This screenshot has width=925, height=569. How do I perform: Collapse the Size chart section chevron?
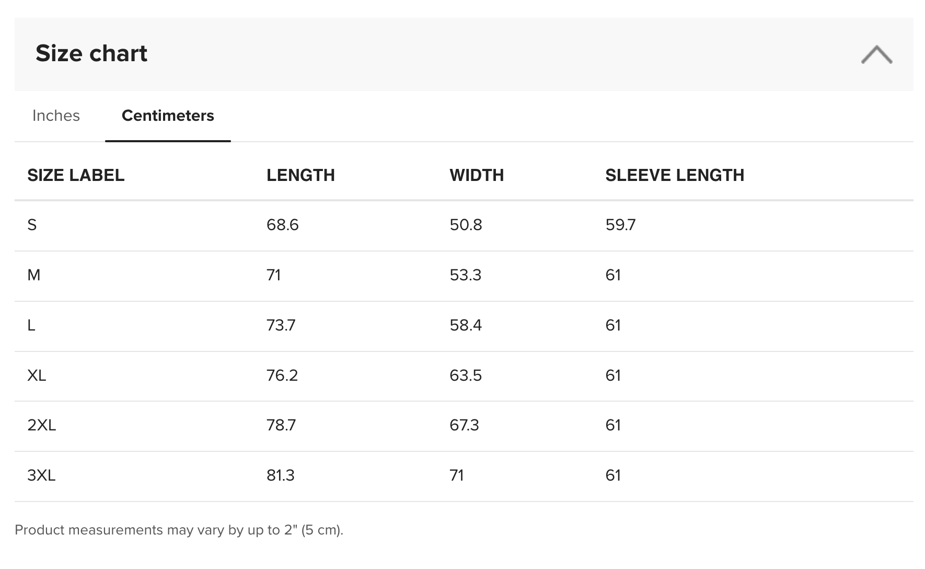click(x=876, y=54)
